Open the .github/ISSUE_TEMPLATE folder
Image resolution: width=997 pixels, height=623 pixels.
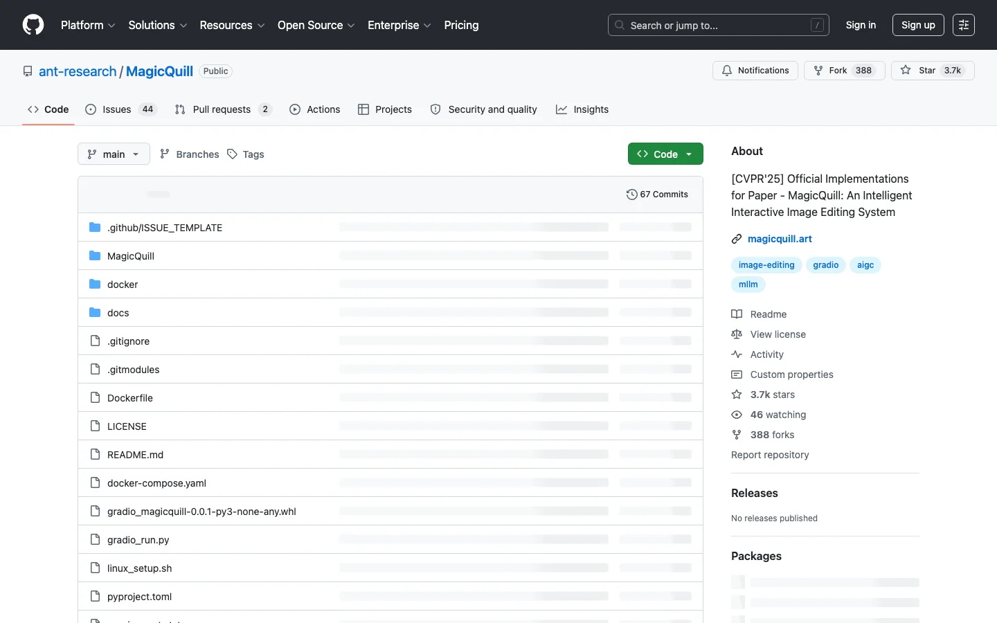pyautogui.click(x=165, y=228)
